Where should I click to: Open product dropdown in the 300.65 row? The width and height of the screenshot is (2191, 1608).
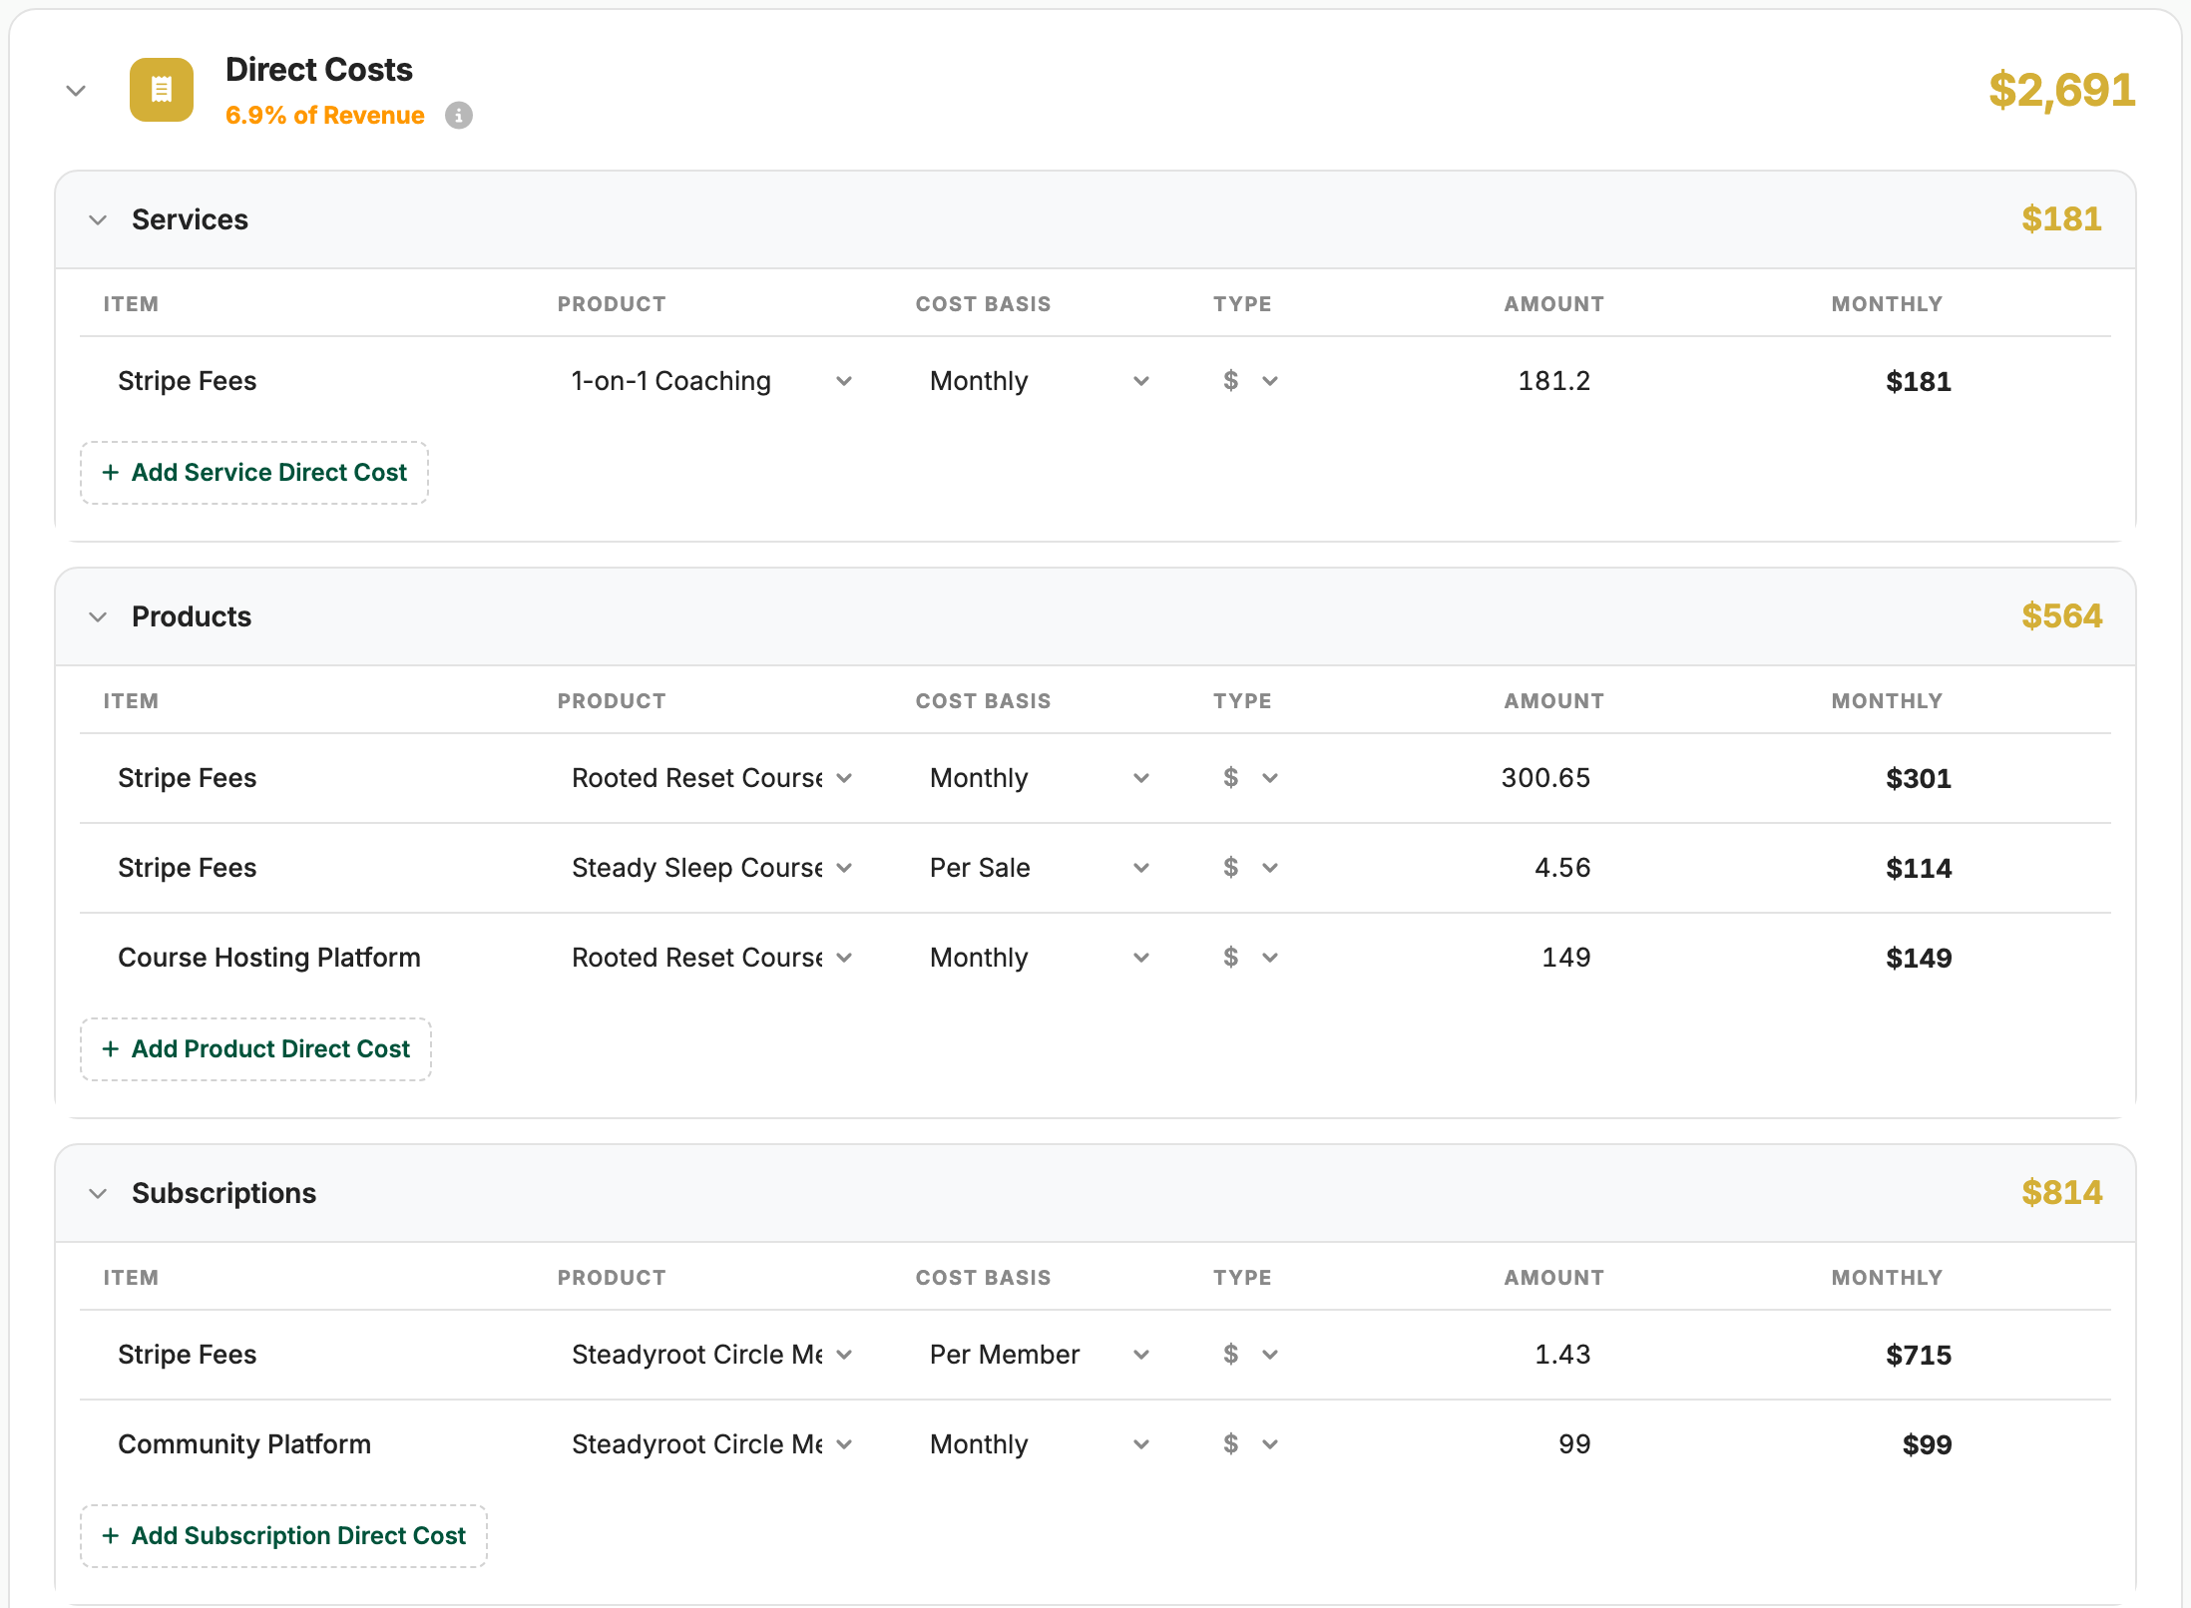pos(711,778)
